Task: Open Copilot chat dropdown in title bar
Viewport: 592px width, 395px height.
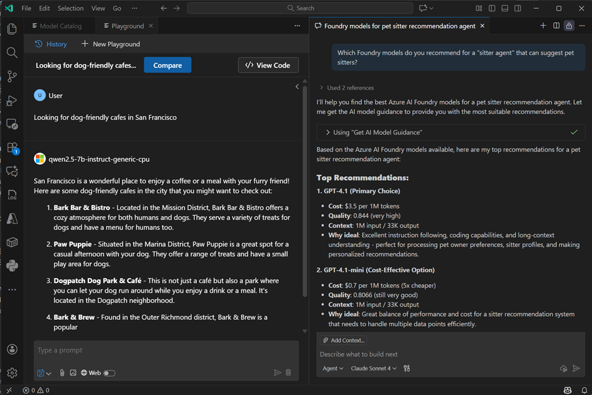Action: pyautogui.click(x=426, y=8)
